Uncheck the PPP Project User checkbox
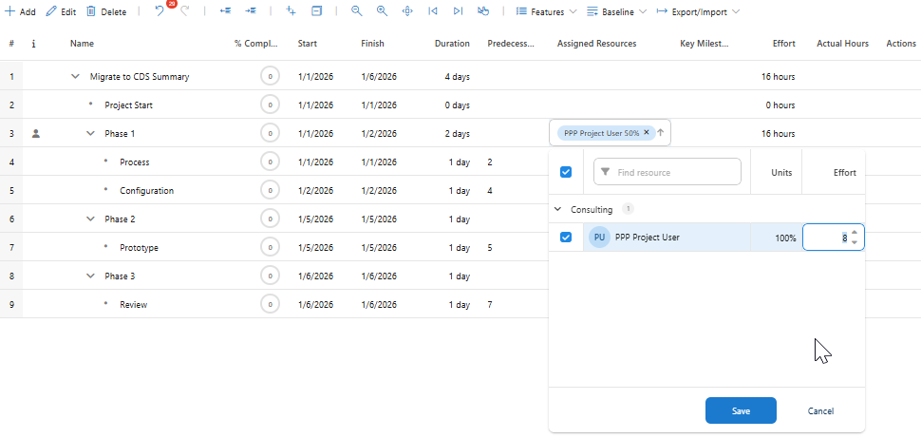 (566, 237)
